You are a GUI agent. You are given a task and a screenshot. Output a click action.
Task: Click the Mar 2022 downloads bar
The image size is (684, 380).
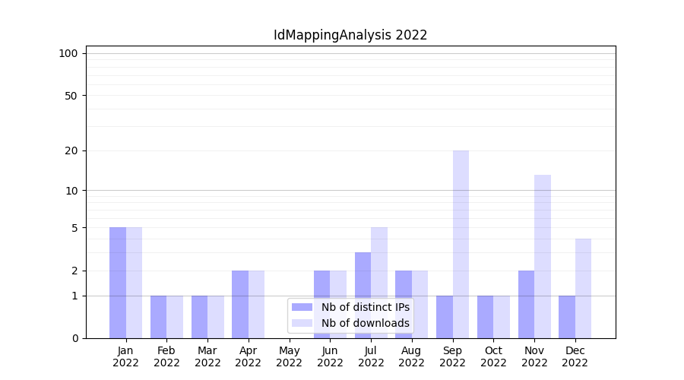216,316
